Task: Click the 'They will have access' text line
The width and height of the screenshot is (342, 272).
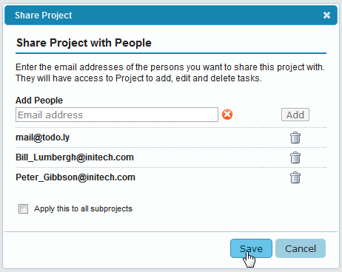Action: 138,78
